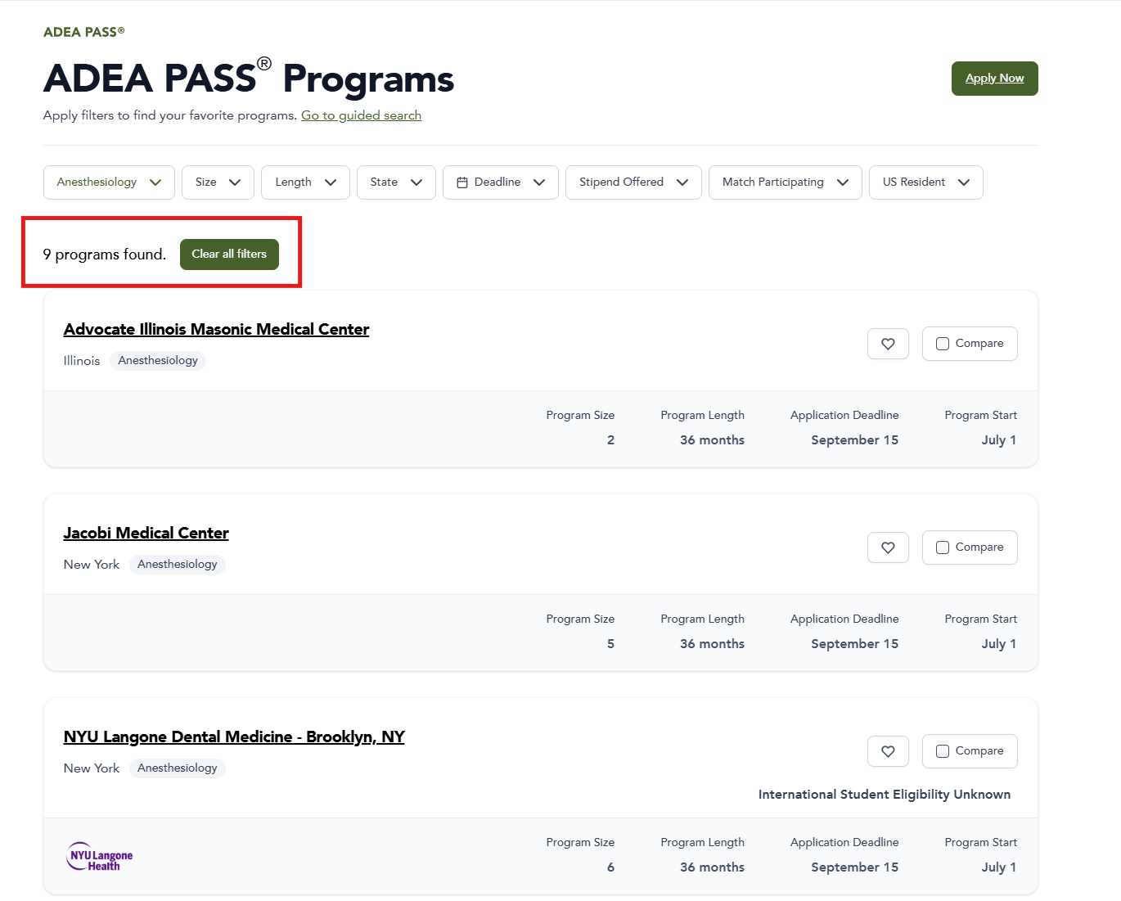Expand the State filter dropdown

point(396,182)
